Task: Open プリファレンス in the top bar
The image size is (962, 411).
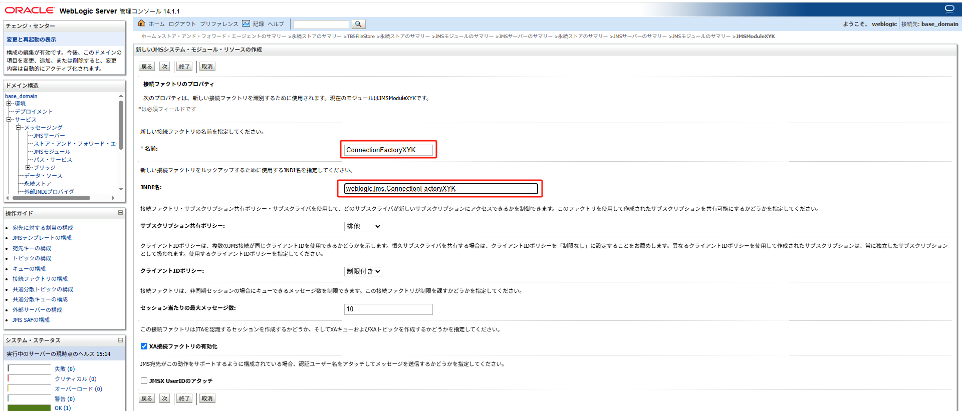Action: (219, 24)
